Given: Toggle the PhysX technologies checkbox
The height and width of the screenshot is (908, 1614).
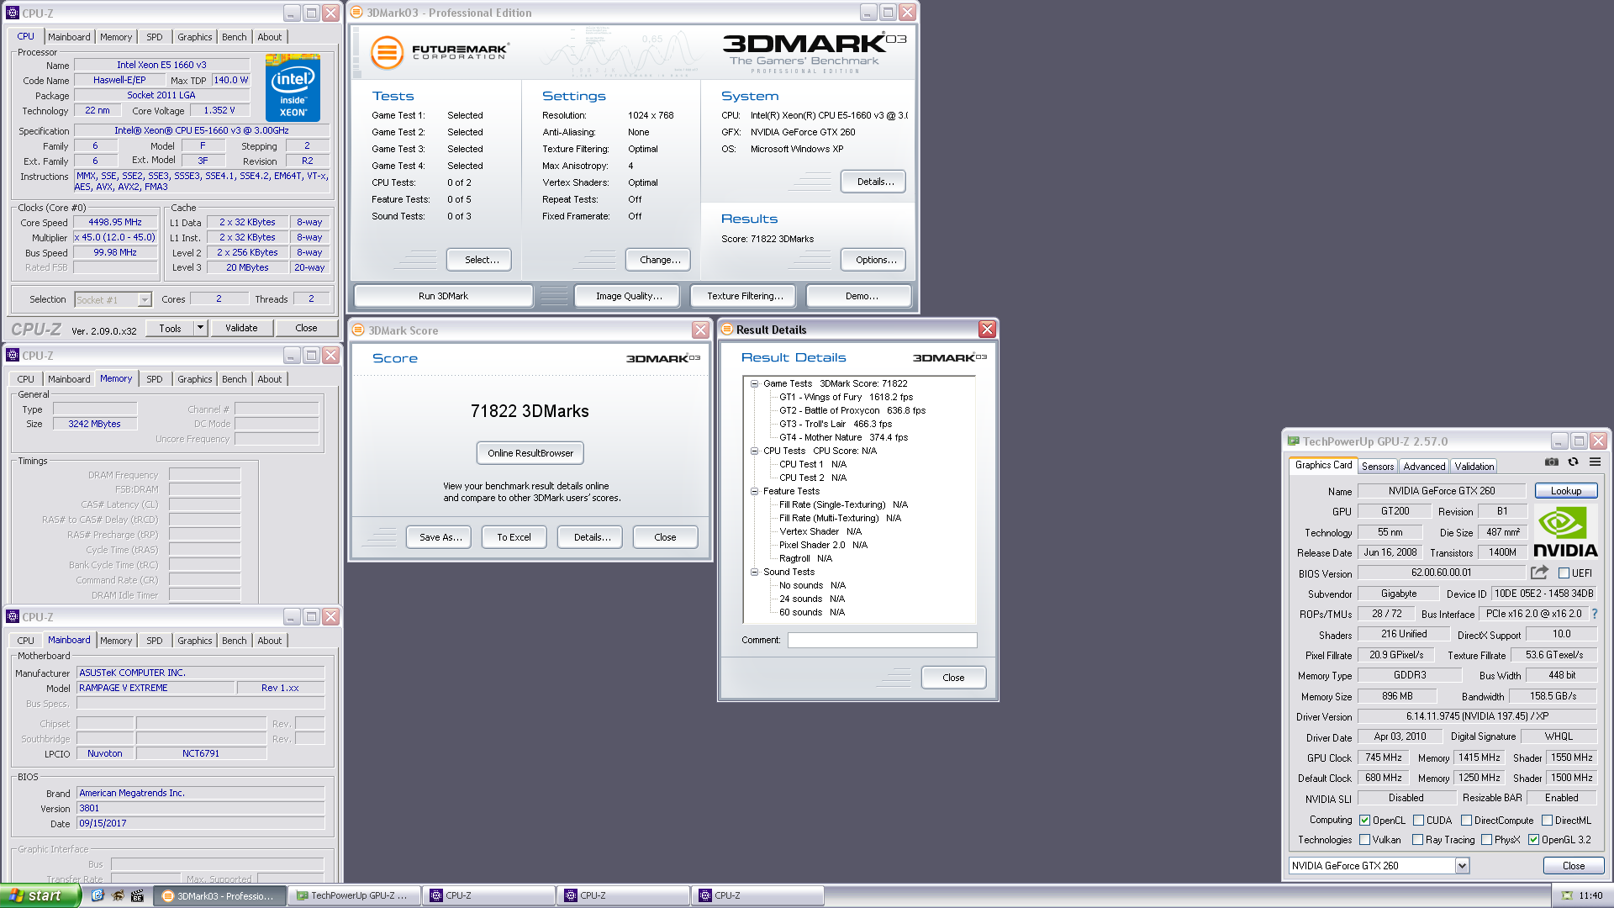Looking at the screenshot, I should (x=1486, y=840).
